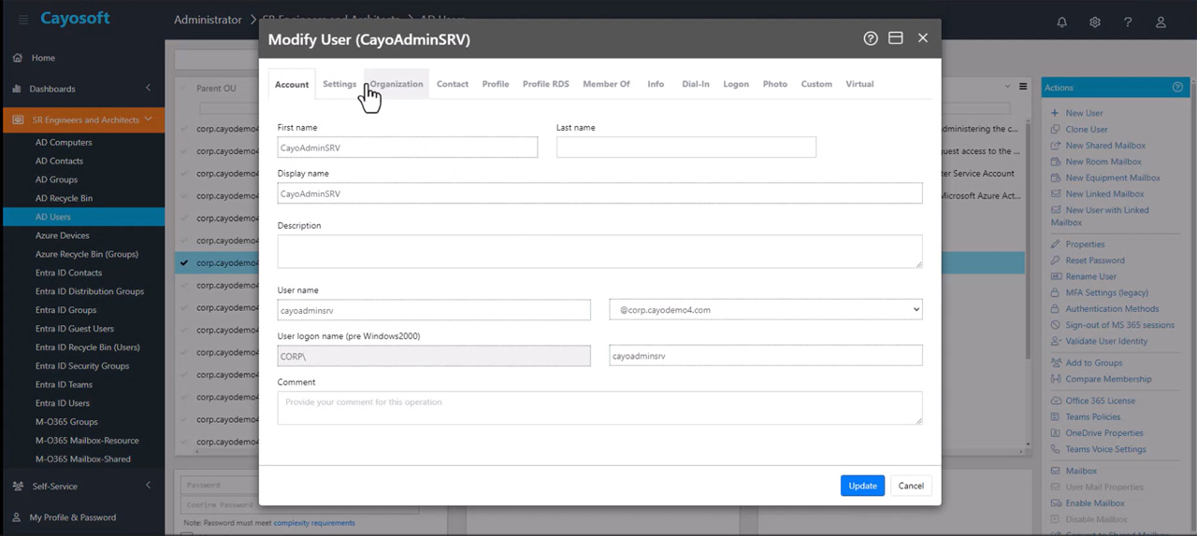Open the grid column menu icon

pos(1023,87)
